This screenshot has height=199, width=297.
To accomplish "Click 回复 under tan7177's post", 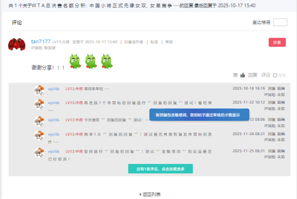I will tap(253, 75).
